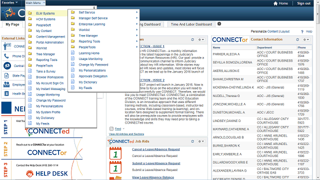This screenshot has width=320, height=180.
Task: Click the Learning Home document icon
Action: click(72, 52)
